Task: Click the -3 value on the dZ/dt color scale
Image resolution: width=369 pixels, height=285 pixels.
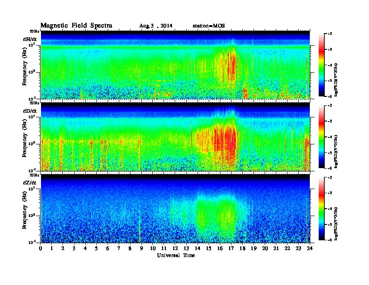Action: [330, 193]
